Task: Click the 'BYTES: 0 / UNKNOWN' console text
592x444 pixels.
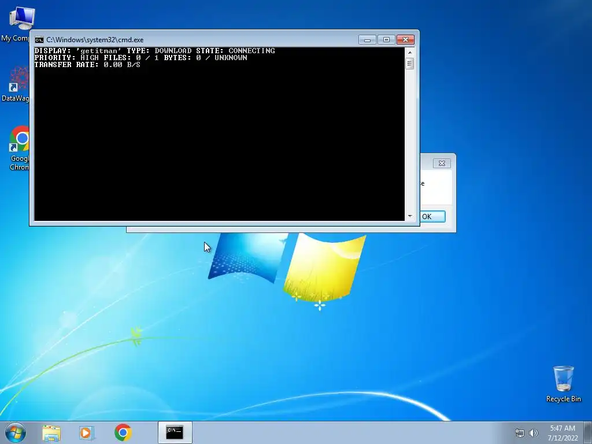Action: click(205, 58)
